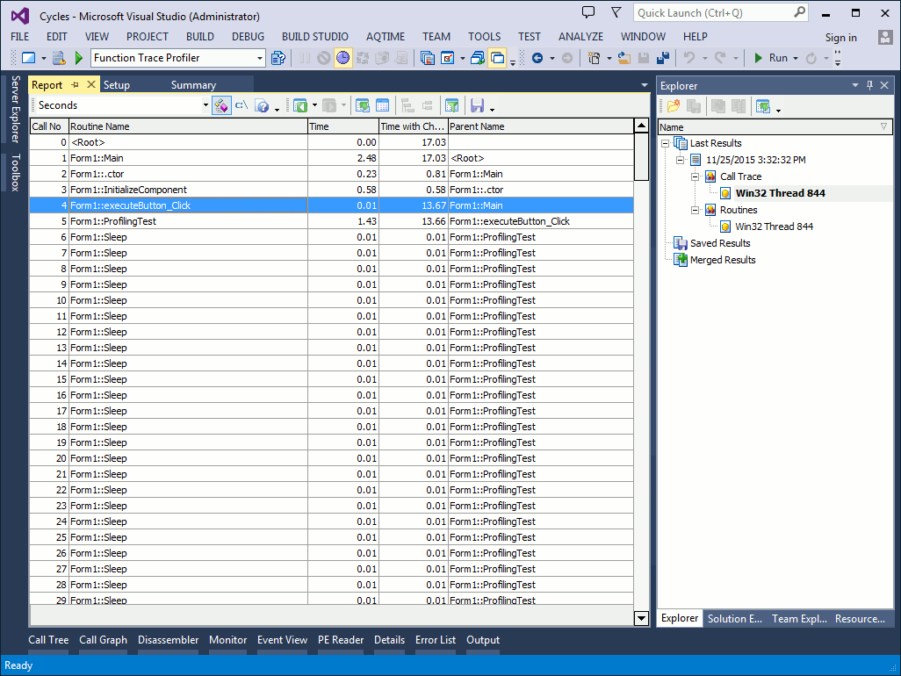The image size is (901, 676).
Task: Click the Quick Launch search field
Action: click(x=721, y=12)
